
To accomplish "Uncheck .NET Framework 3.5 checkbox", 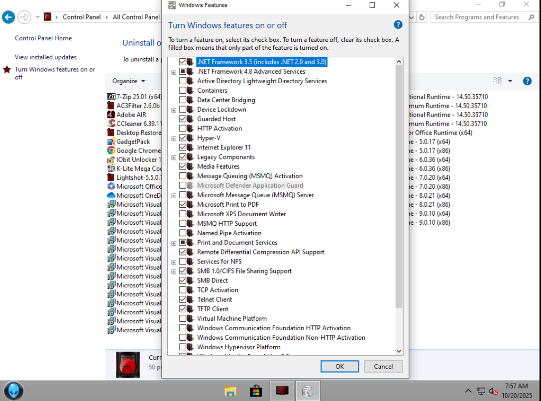I will (x=183, y=62).
